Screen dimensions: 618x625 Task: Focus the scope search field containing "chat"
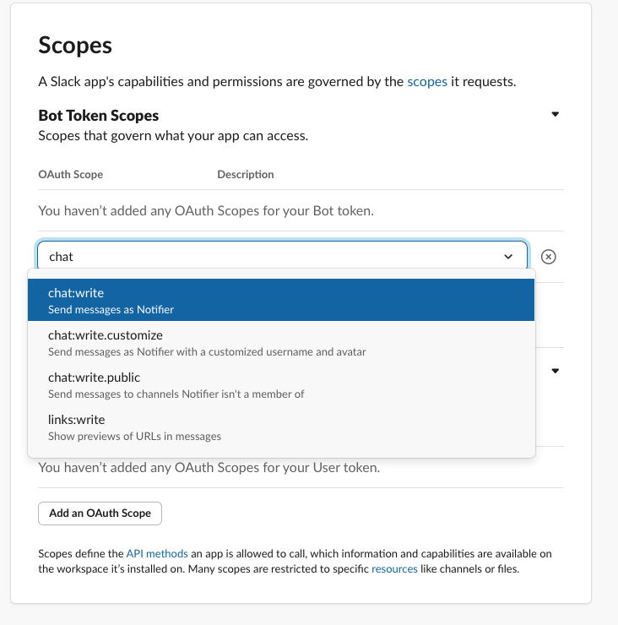[270, 257]
